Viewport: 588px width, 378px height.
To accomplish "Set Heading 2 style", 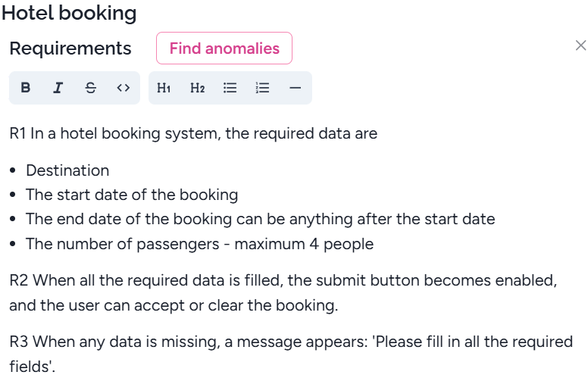I will (197, 88).
